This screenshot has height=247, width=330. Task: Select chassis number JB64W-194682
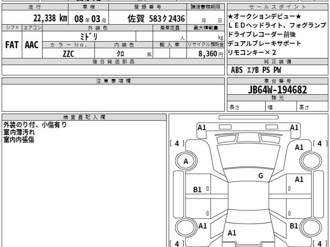tap(277, 89)
